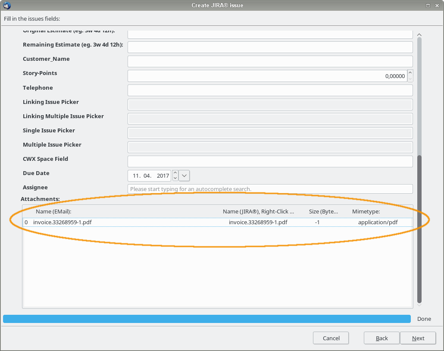Click the partially visible Original Estimate field
This screenshot has height=351, width=444.
coord(270,34)
